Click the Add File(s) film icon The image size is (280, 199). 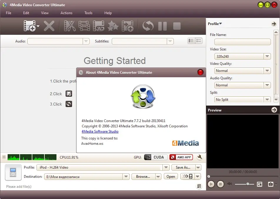(x=30, y=26)
